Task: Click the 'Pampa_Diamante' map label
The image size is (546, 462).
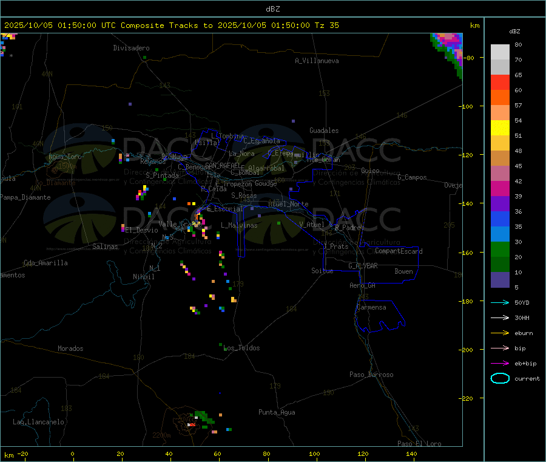Action: click(x=25, y=197)
